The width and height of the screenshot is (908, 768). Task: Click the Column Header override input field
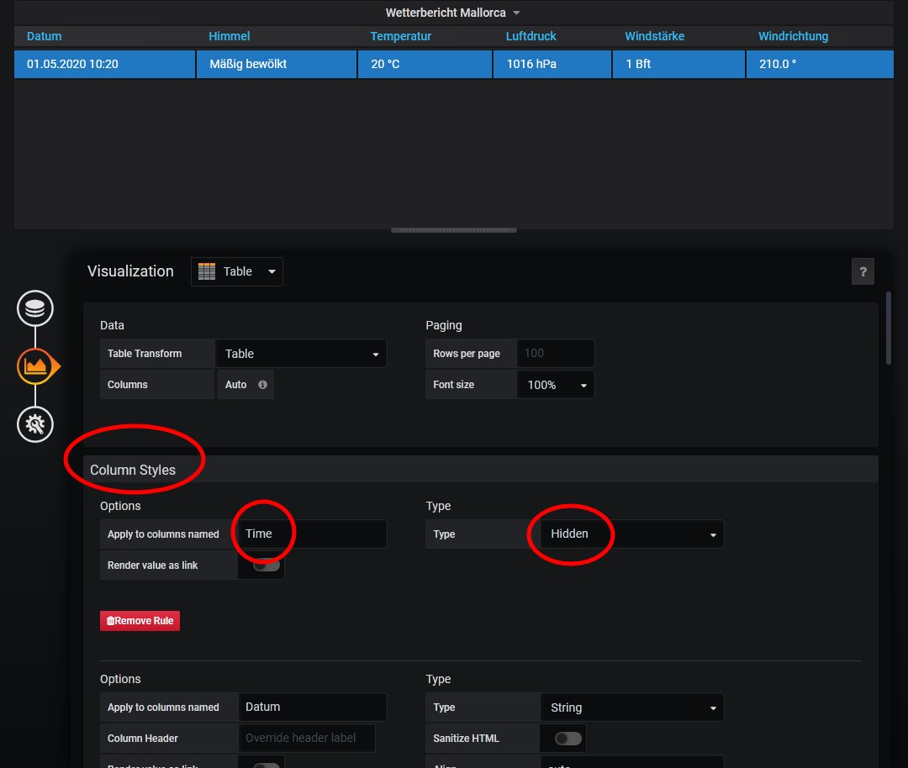pos(307,739)
